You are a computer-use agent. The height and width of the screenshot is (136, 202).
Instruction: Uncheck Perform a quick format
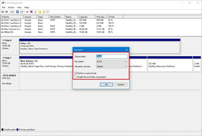[76, 73]
